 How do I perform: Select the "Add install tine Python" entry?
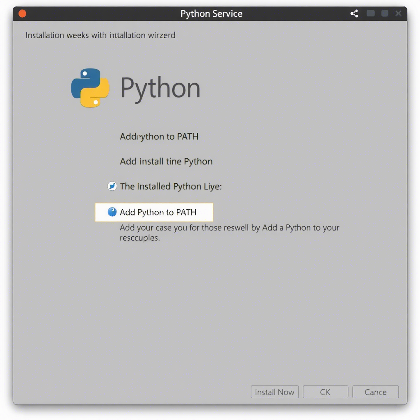point(166,161)
